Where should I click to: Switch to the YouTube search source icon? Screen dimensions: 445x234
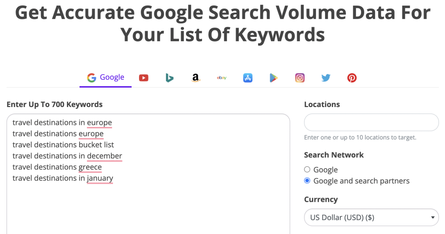click(143, 78)
